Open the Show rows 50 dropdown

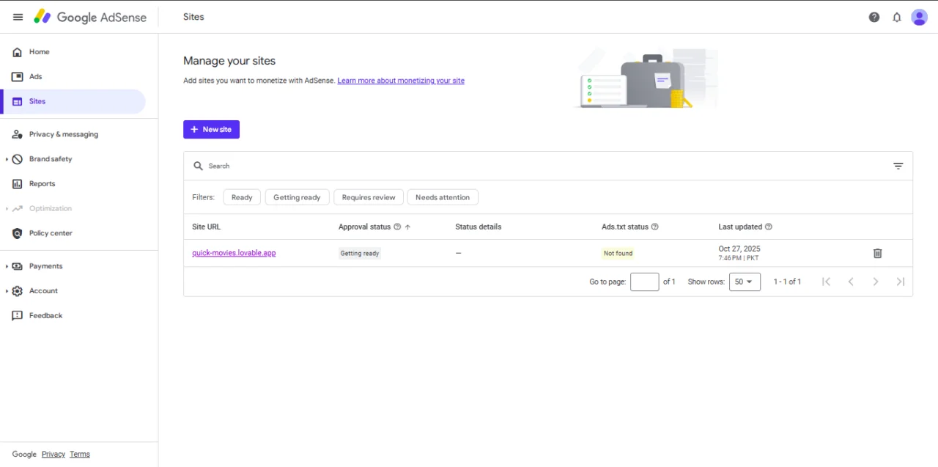click(745, 282)
